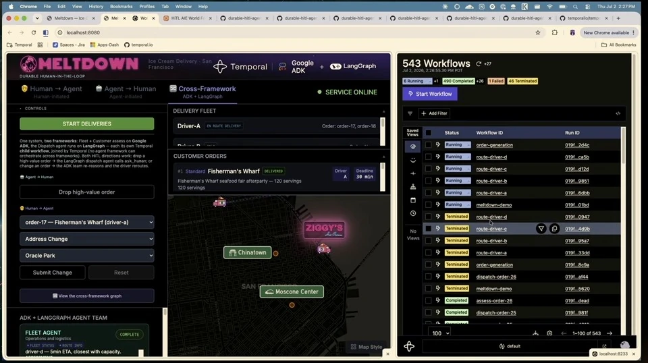The height and width of the screenshot is (363, 648).
Task: Open the Wi-Fi menu in the menu bar
Action: [549, 7]
